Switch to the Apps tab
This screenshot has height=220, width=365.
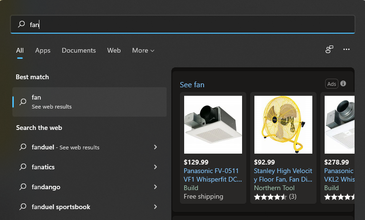point(43,50)
